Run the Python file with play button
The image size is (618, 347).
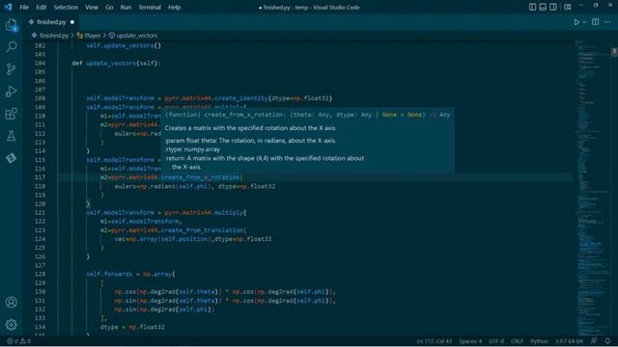tap(576, 22)
